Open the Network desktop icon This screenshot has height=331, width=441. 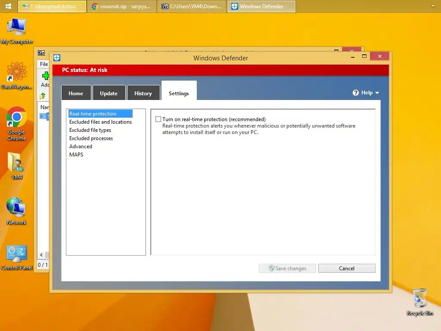17,211
